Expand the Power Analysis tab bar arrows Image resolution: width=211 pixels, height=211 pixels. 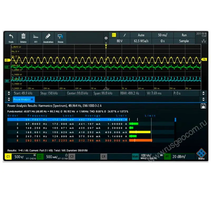tap(203, 99)
